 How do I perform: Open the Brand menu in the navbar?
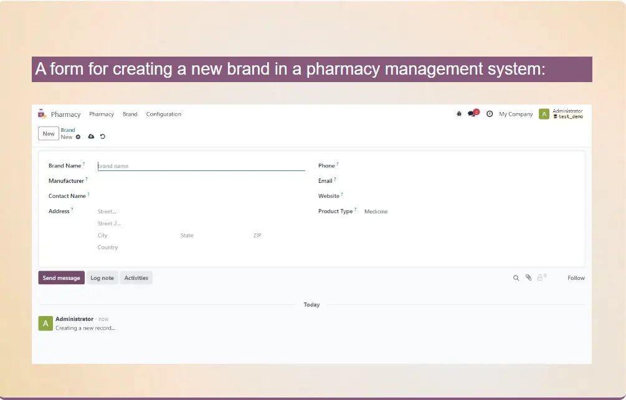130,114
